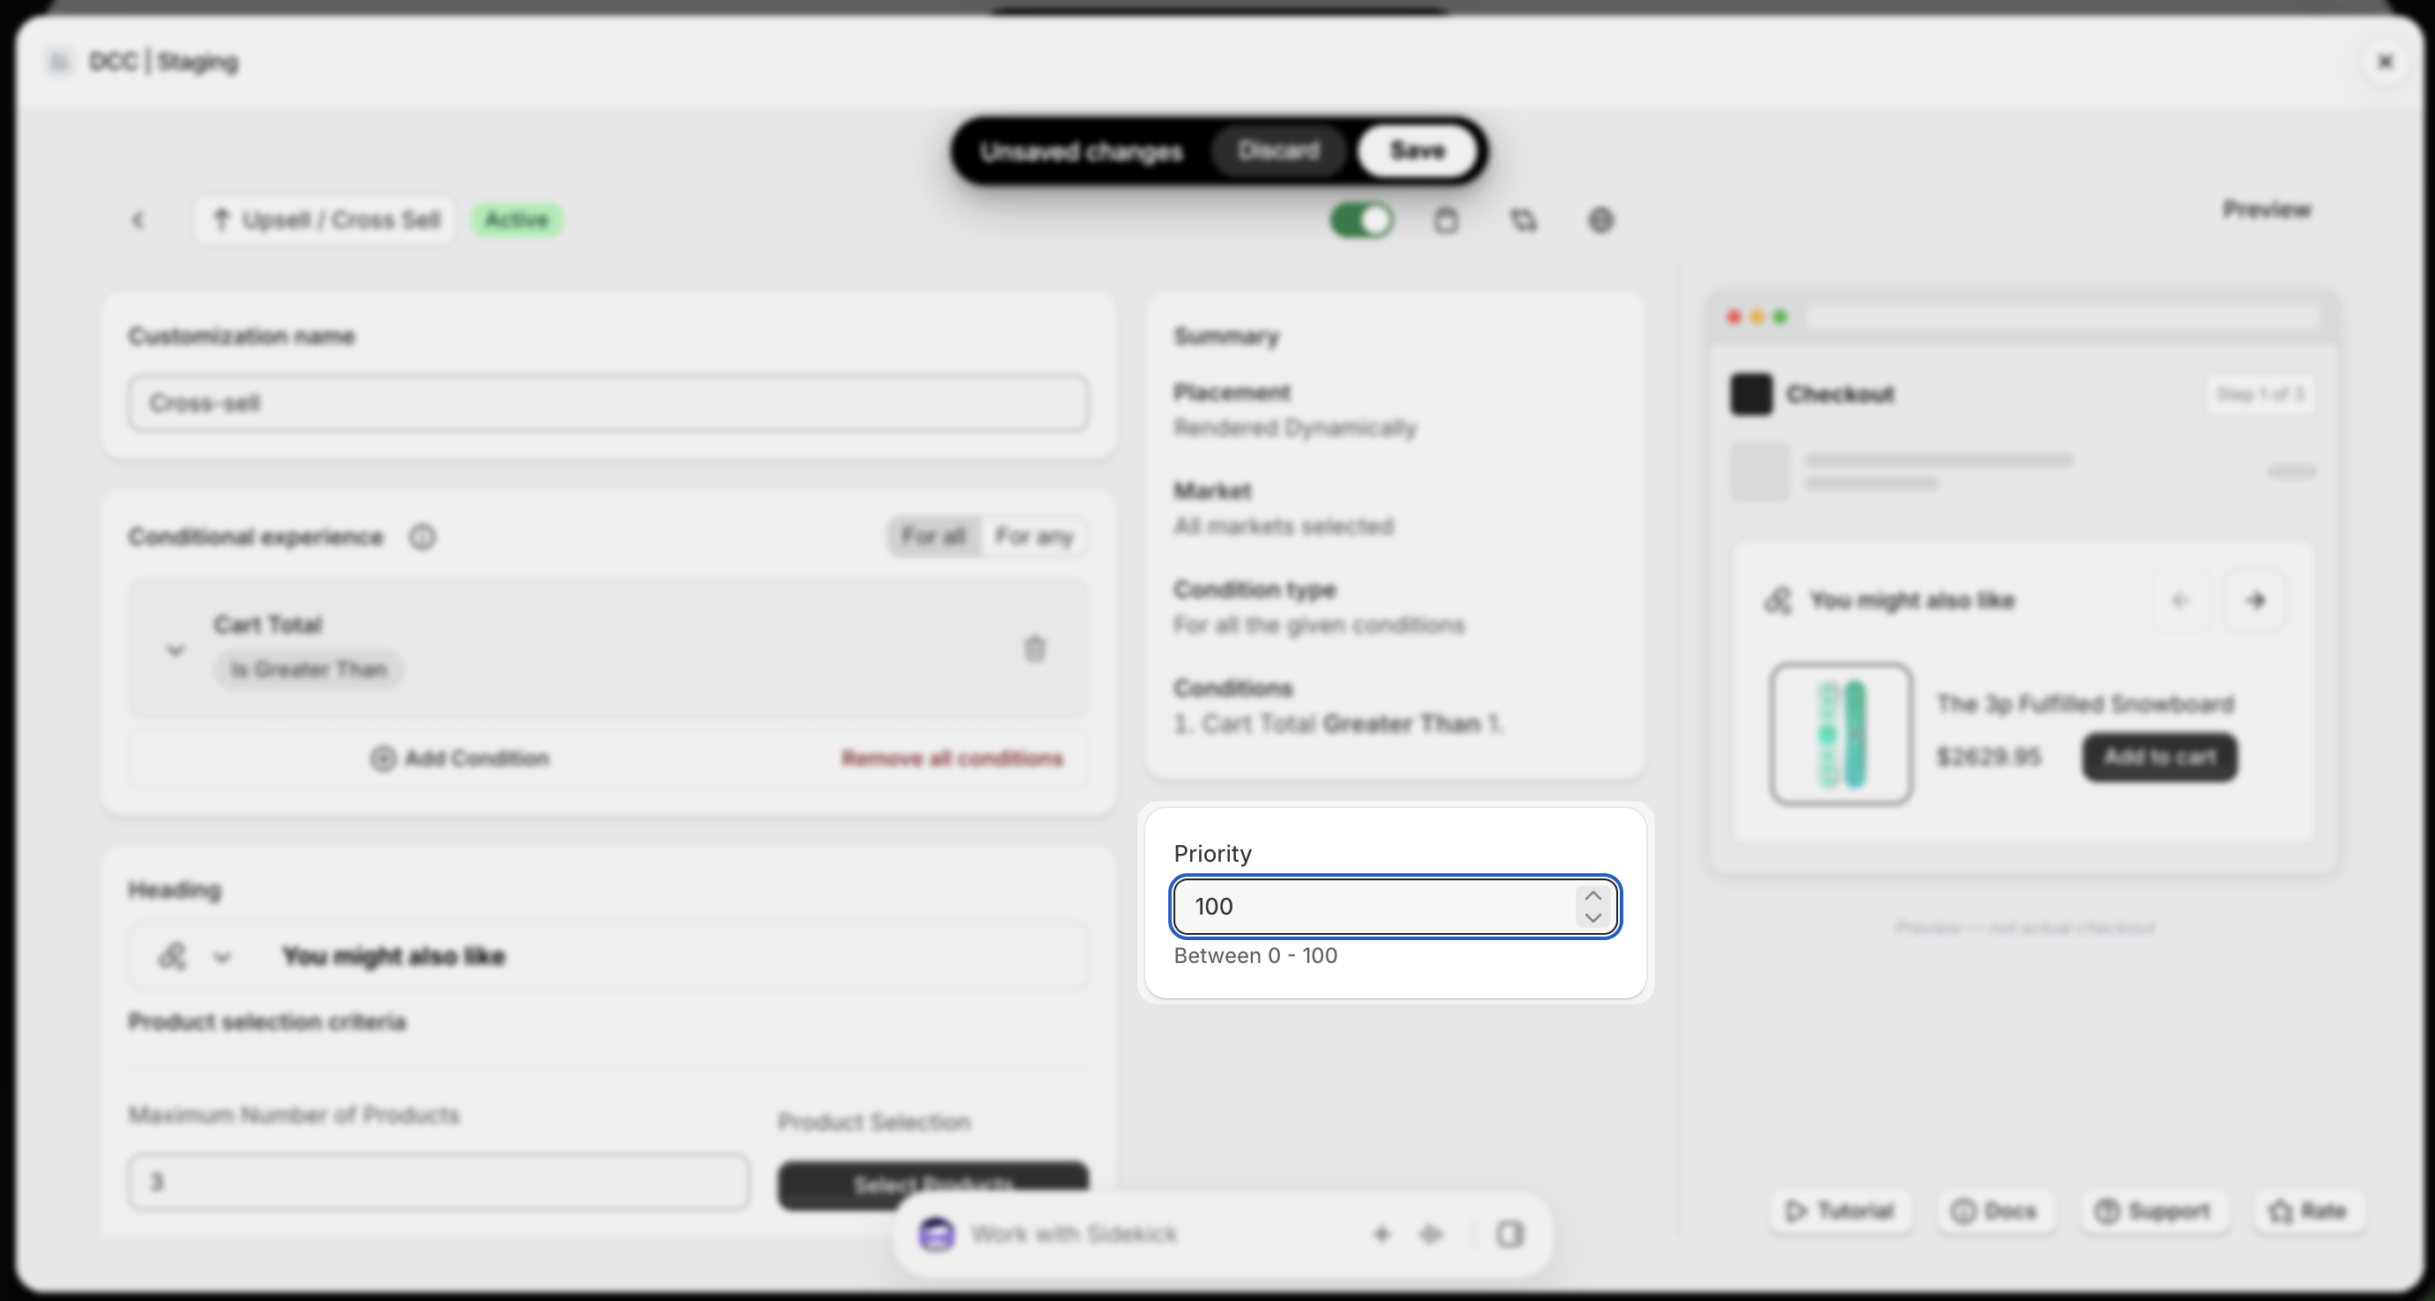
Task: Click the Rate button
Action: (x=2308, y=1211)
